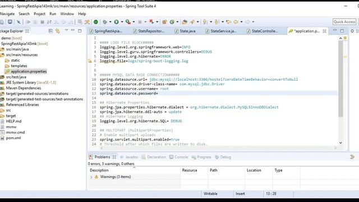Open the New Java Class dropdown arrow

[177, 22]
